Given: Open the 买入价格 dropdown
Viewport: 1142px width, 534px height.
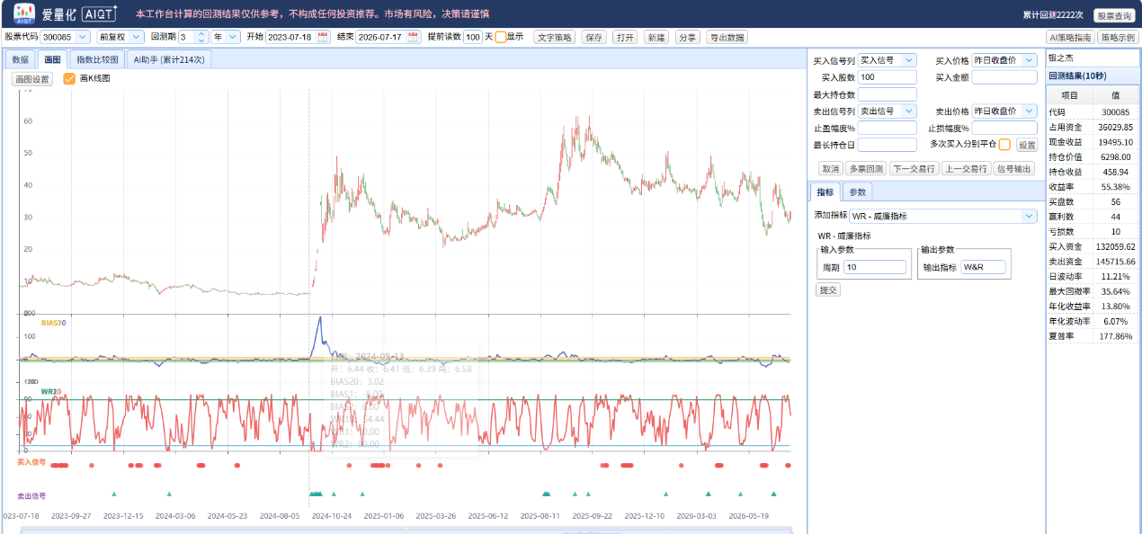Looking at the screenshot, I should coord(1004,60).
